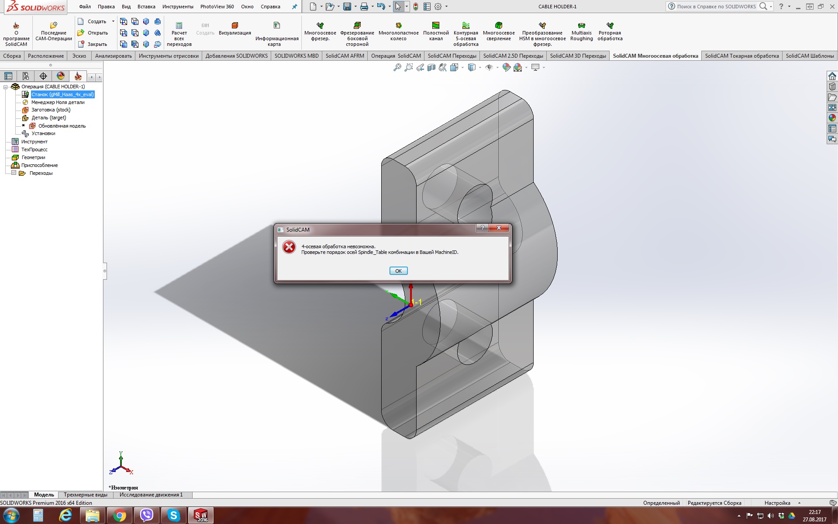The height and width of the screenshot is (524, 838).
Task: Open SOLIDWORKS Resources home pane
Action: 832,76
